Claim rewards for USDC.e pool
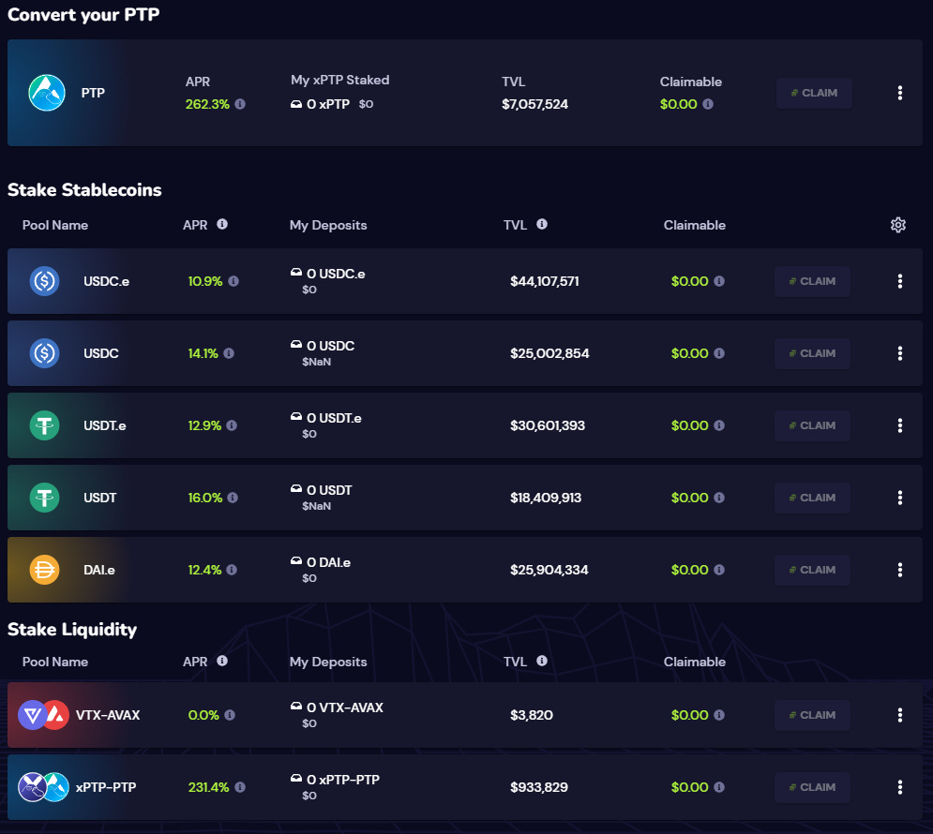 coord(812,281)
